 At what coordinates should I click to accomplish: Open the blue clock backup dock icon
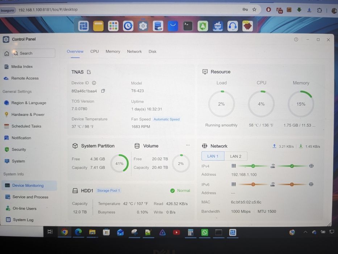tap(128, 26)
